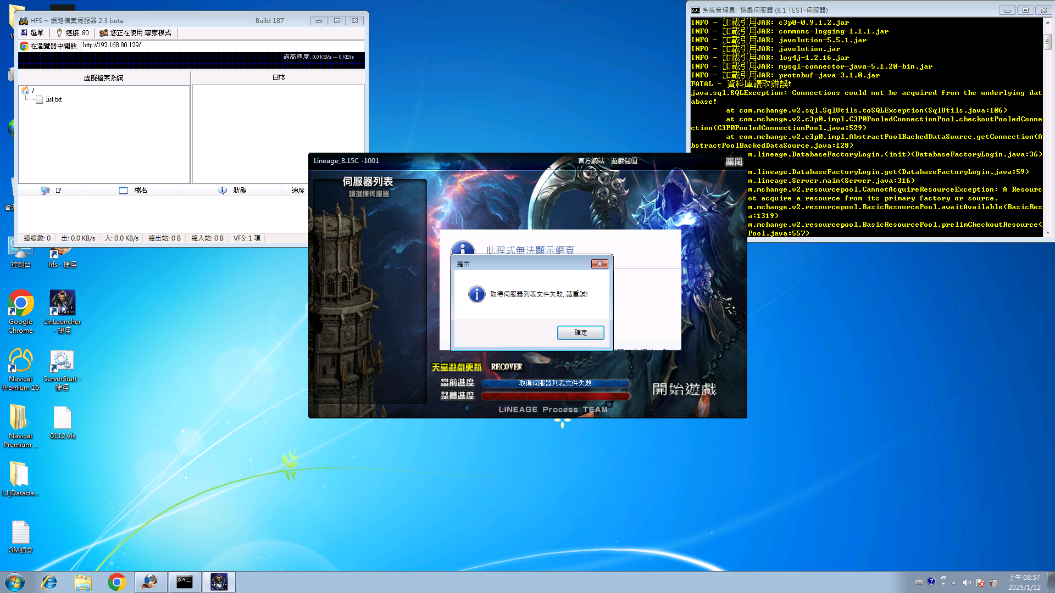This screenshot has height=593, width=1055.
Task: Click the info icon in 提示 dialog
Action: coord(477,294)
